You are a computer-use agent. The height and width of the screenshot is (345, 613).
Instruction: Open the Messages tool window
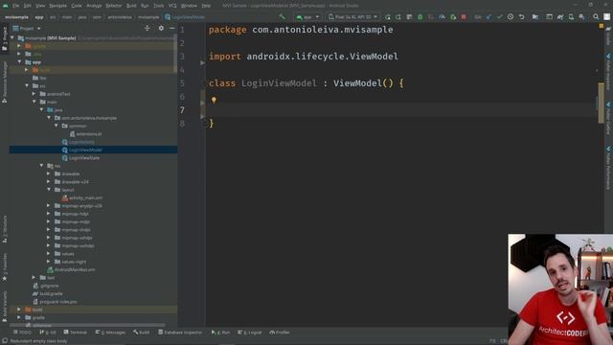tap(110, 333)
